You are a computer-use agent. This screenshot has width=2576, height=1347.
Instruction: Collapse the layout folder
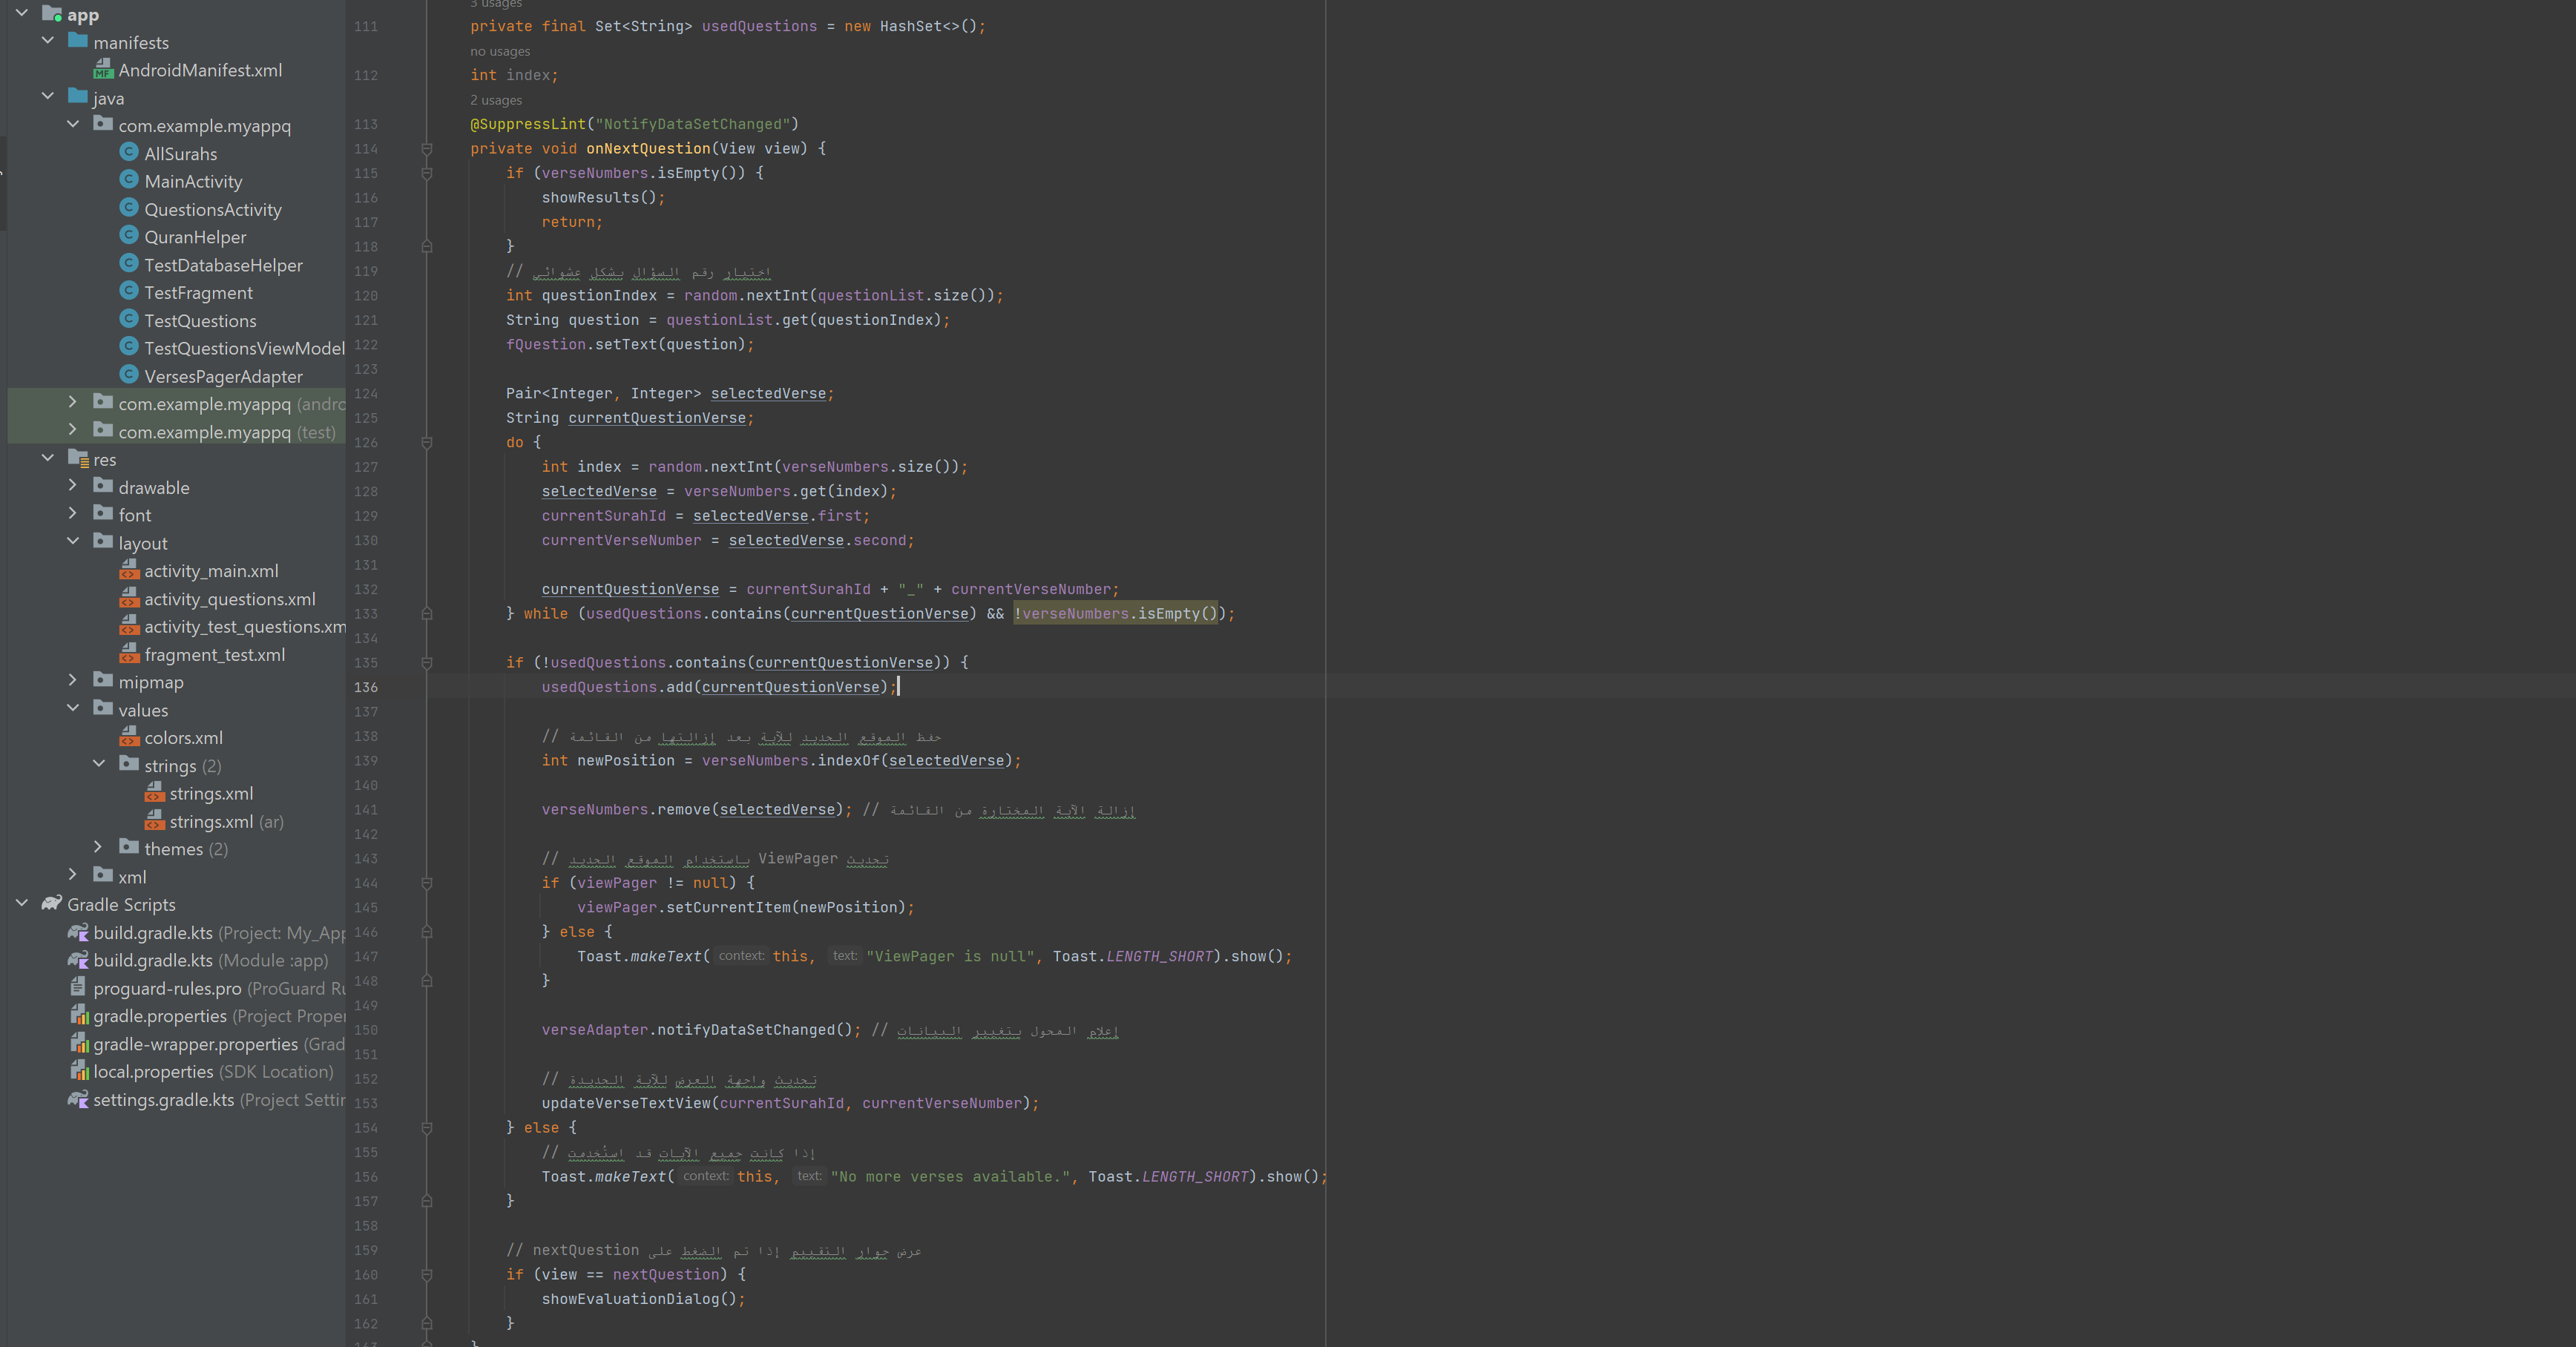[x=73, y=541]
